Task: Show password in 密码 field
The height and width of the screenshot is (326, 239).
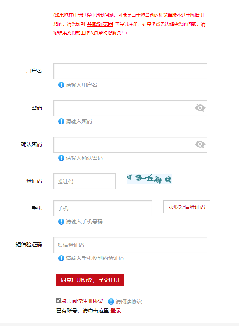Action: point(200,108)
